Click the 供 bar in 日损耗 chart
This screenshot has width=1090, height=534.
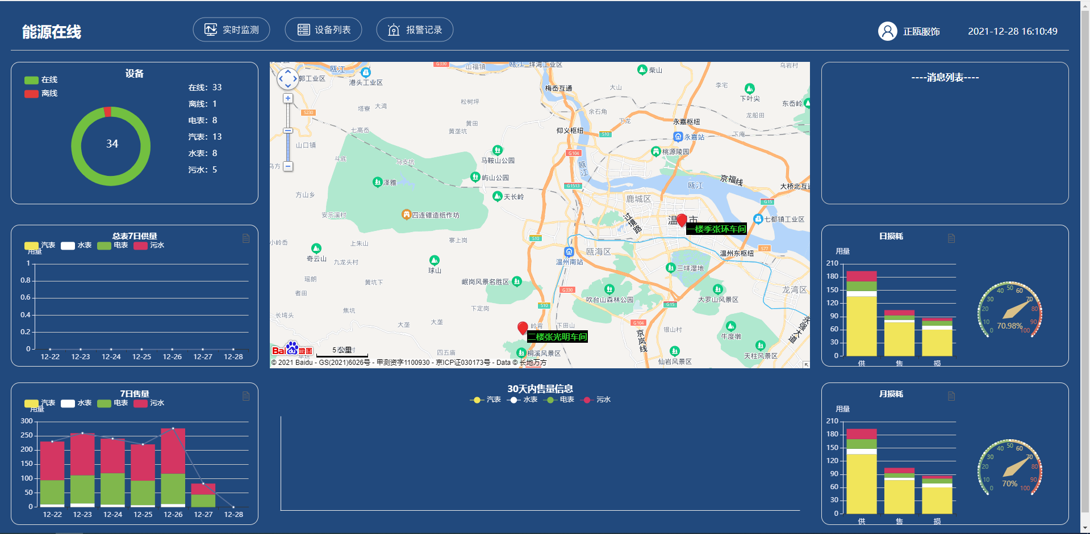[862, 314]
